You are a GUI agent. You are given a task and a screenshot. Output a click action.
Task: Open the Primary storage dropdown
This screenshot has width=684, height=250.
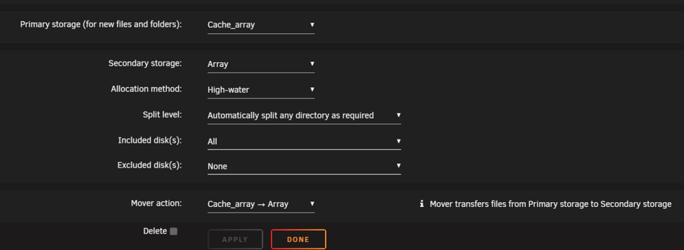click(261, 25)
